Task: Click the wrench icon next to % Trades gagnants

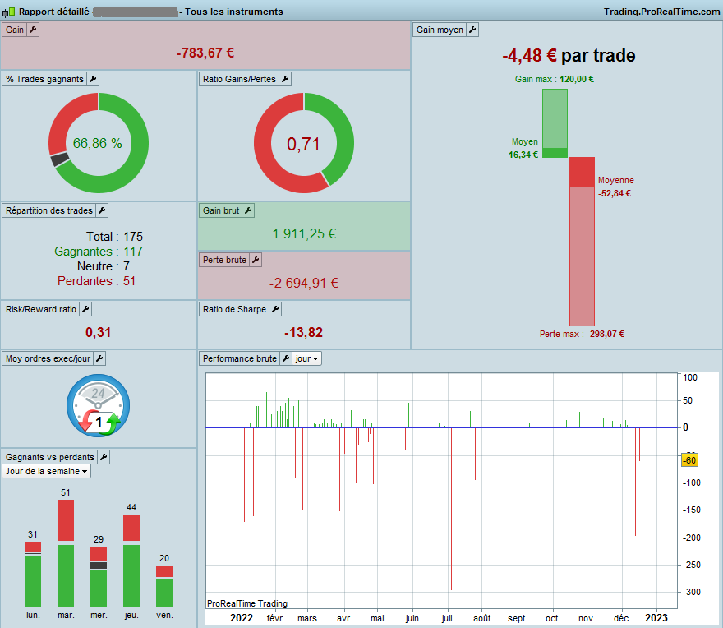Action: tap(93, 79)
